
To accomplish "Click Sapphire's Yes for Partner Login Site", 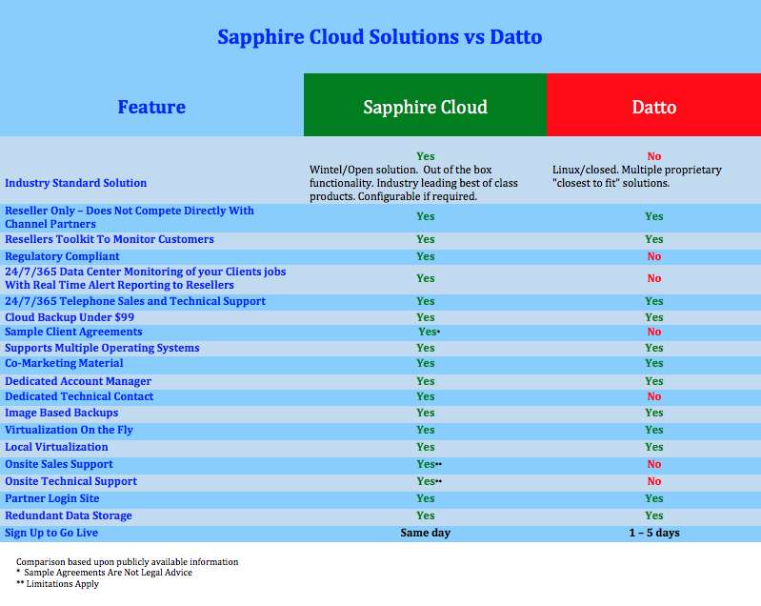I will point(425,498).
